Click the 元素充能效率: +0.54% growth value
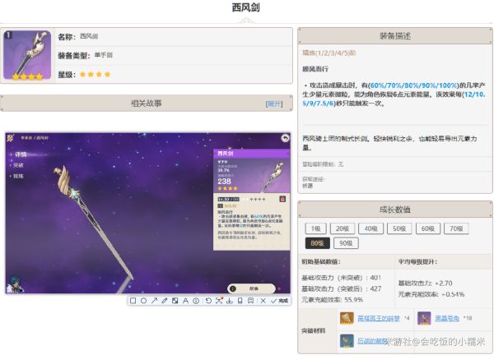Screen dimensions: 494x355 coord(431,294)
